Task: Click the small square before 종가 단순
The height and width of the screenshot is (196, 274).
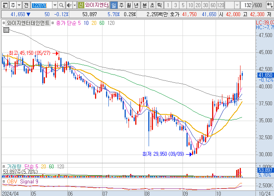Action: (52, 23)
